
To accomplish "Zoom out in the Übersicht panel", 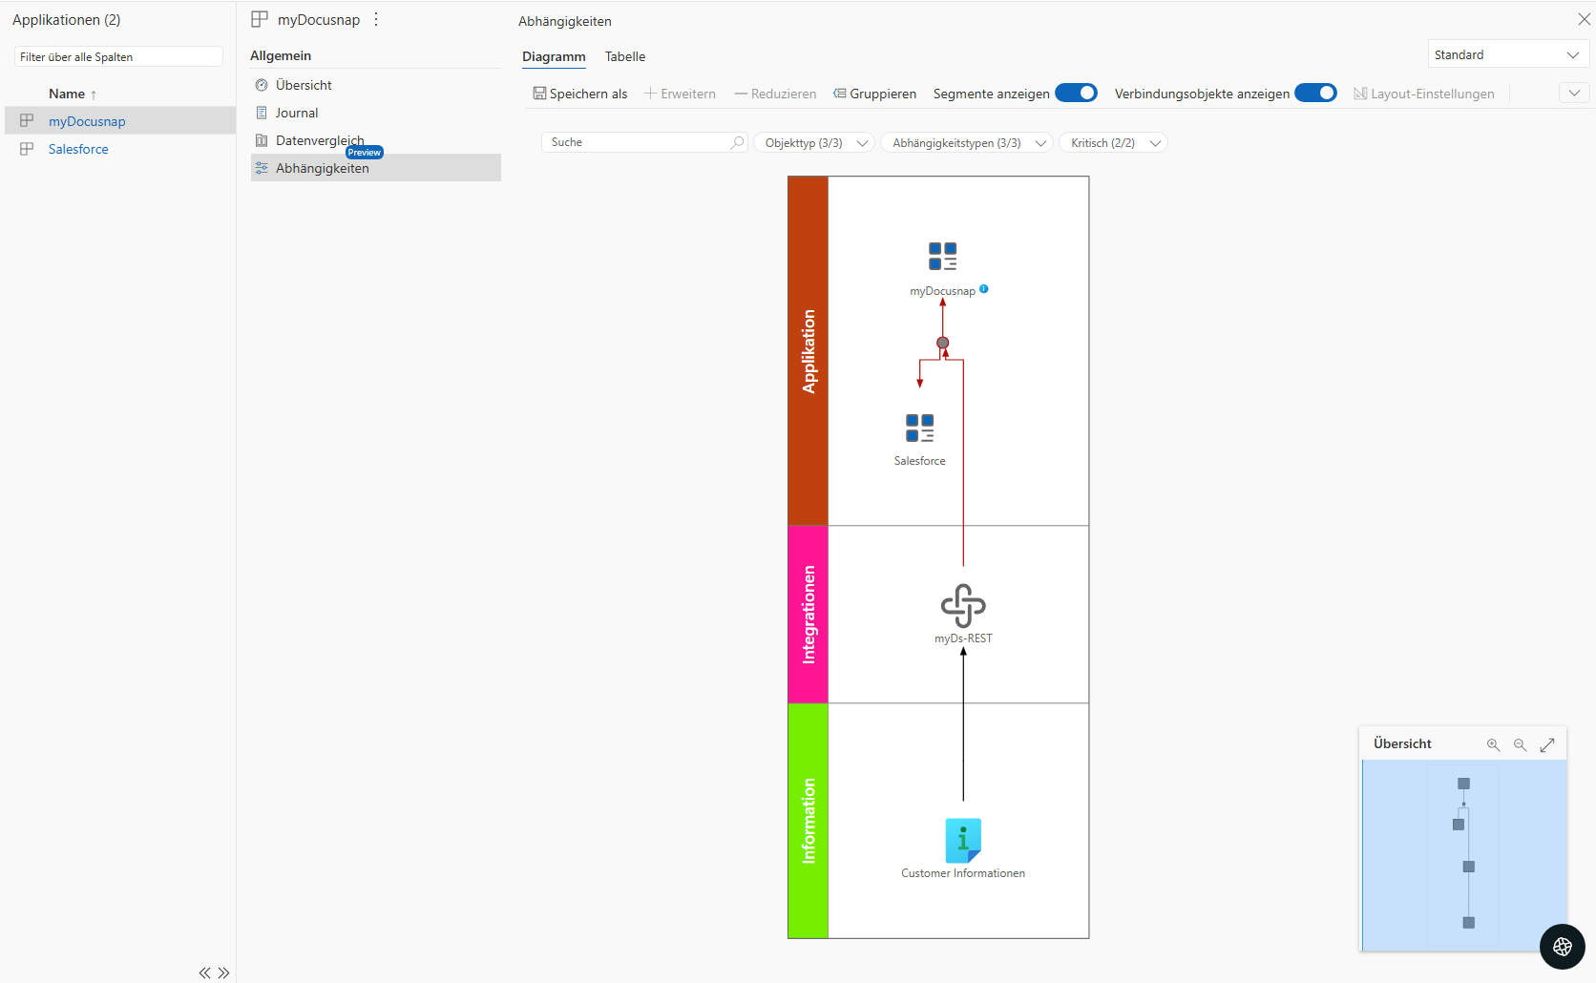I will click(1520, 744).
